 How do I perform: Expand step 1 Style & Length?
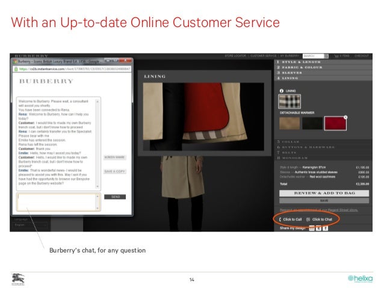323,62
